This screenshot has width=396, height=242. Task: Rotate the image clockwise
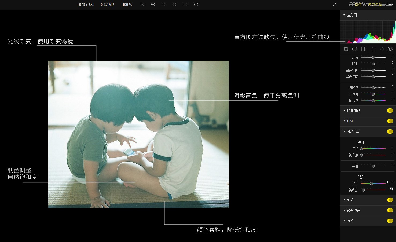tap(196, 5)
